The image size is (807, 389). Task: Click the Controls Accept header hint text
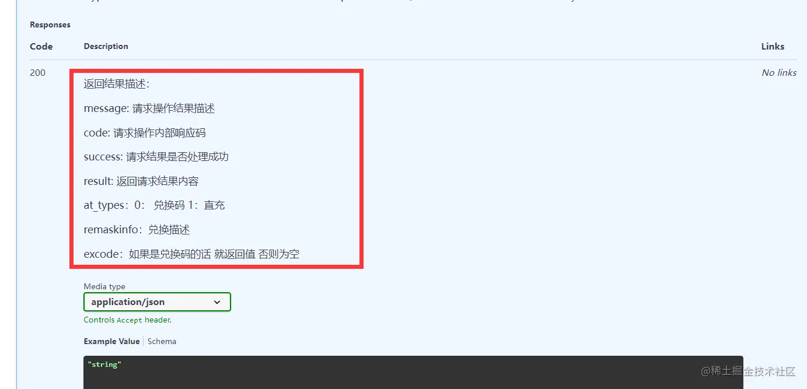(x=127, y=320)
